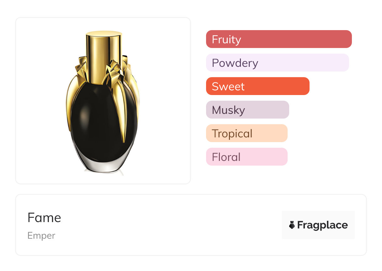Click the word Fruity inside the red bar
This screenshot has height=271, width=382.
[x=226, y=40]
